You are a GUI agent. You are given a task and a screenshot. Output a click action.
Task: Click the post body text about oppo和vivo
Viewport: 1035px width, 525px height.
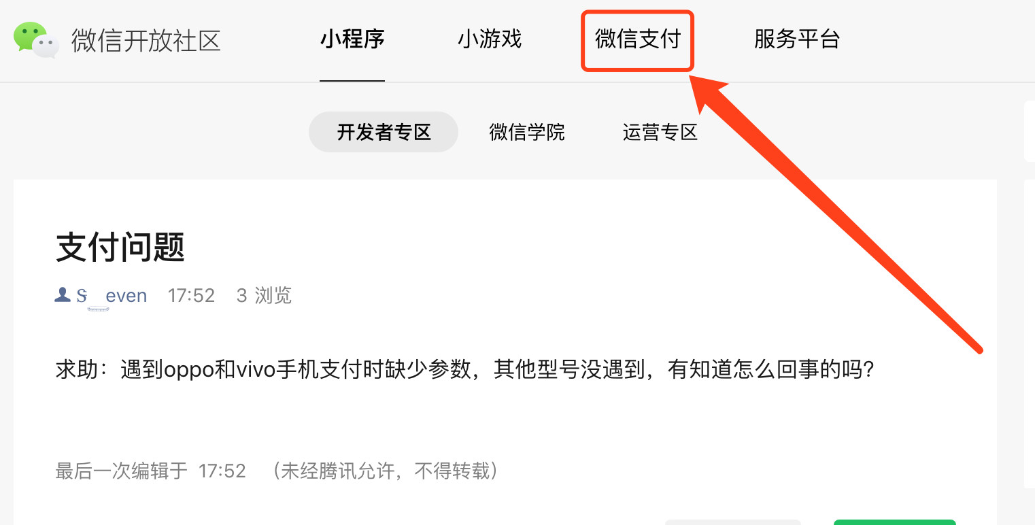464,369
